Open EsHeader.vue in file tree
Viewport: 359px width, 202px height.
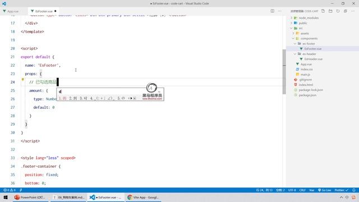[x=313, y=59]
